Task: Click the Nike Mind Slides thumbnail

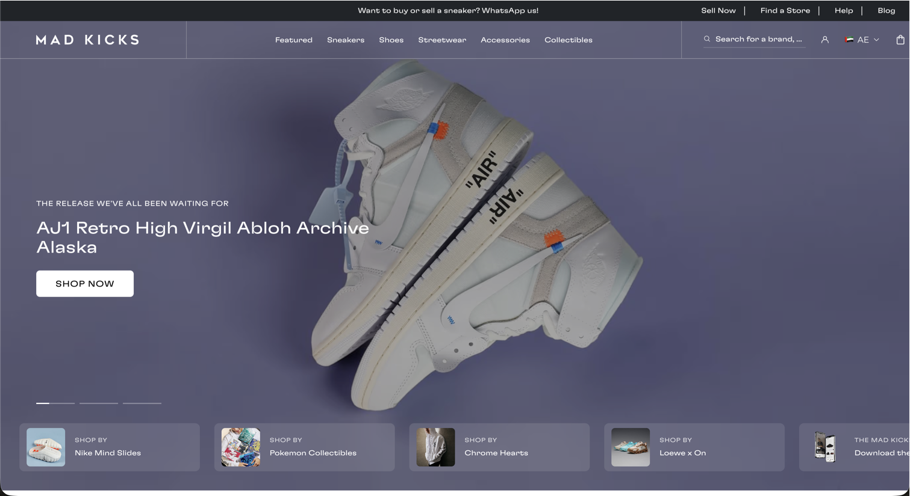Action: click(x=46, y=447)
